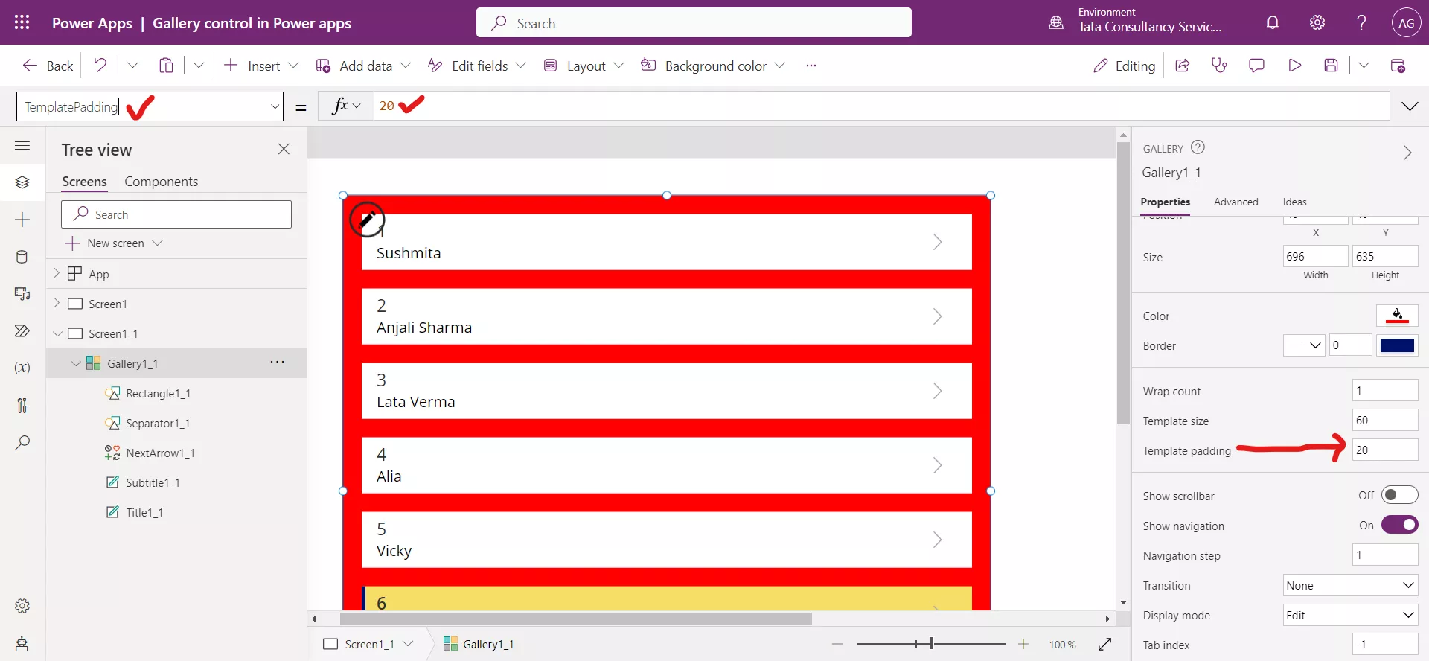Open the property selector dropdown TemplatePadding
This screenshot has width=1429, height=661.
coord(275,106)
